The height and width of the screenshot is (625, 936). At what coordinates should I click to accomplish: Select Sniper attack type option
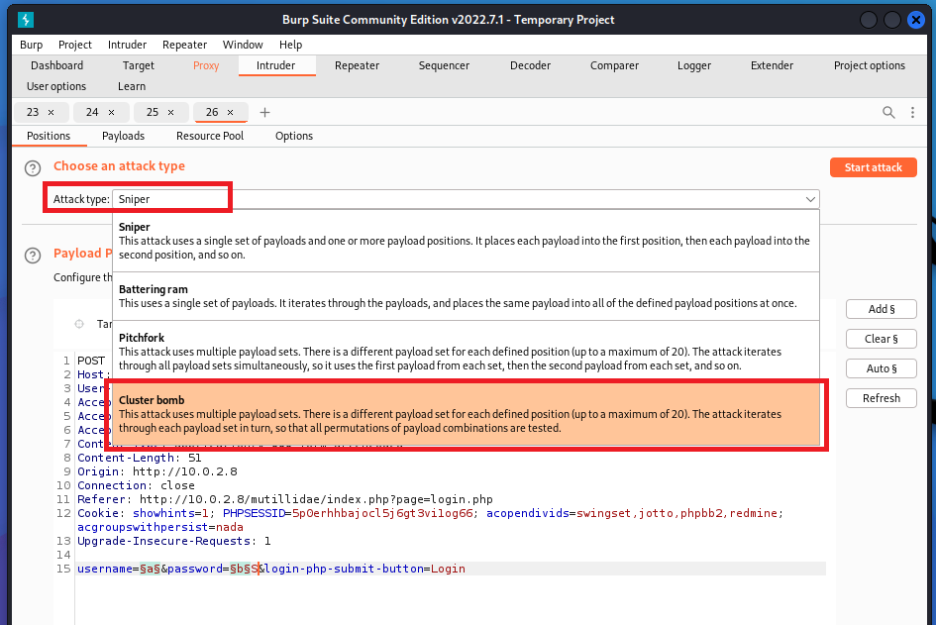coord(466,241)
